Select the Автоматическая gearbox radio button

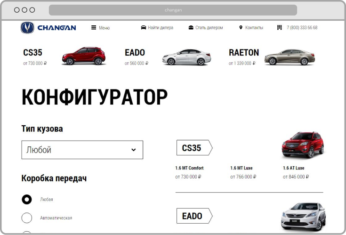click(27, 218)
